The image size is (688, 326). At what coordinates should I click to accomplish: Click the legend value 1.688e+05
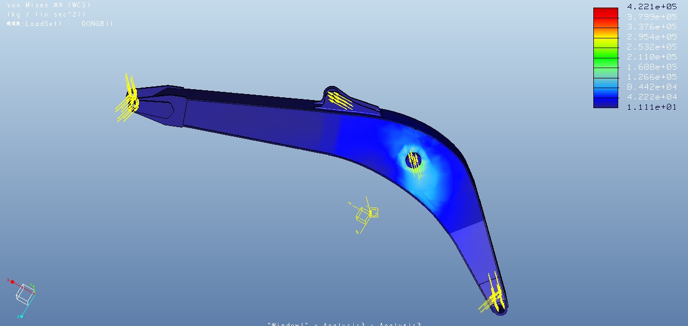pyautogui.click(x=652, y=66)
